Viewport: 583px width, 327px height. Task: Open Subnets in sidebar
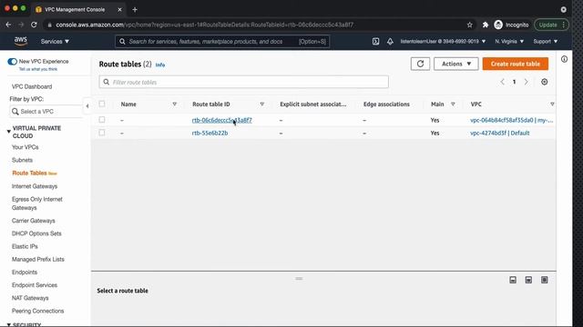point(22,160)
